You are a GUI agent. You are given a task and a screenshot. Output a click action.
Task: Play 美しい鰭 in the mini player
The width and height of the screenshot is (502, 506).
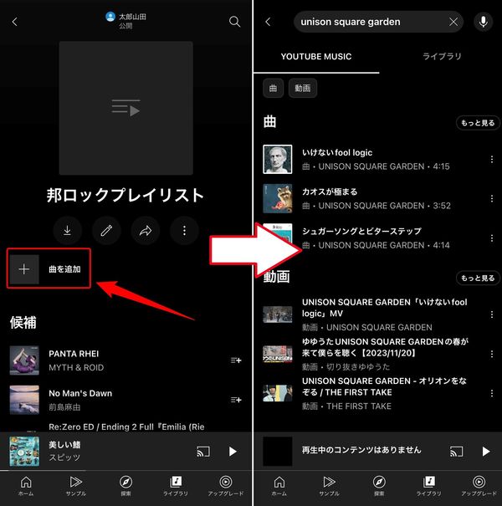click(x=233, y=451)
